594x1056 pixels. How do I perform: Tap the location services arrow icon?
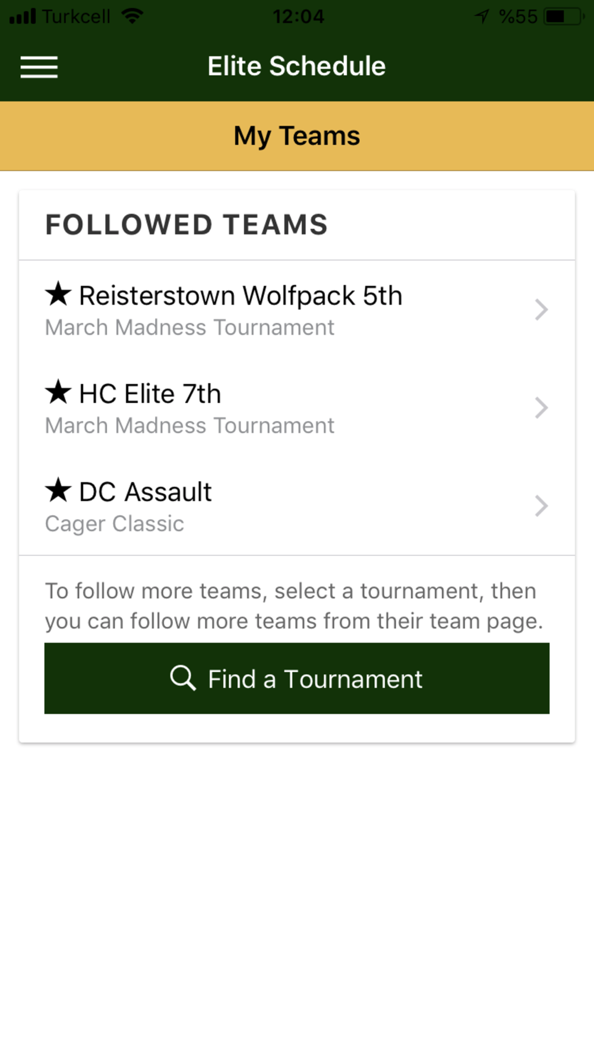[482, 16]
